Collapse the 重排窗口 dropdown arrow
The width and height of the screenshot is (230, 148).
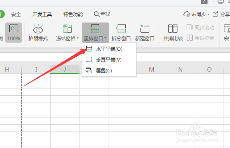(105, 38)
